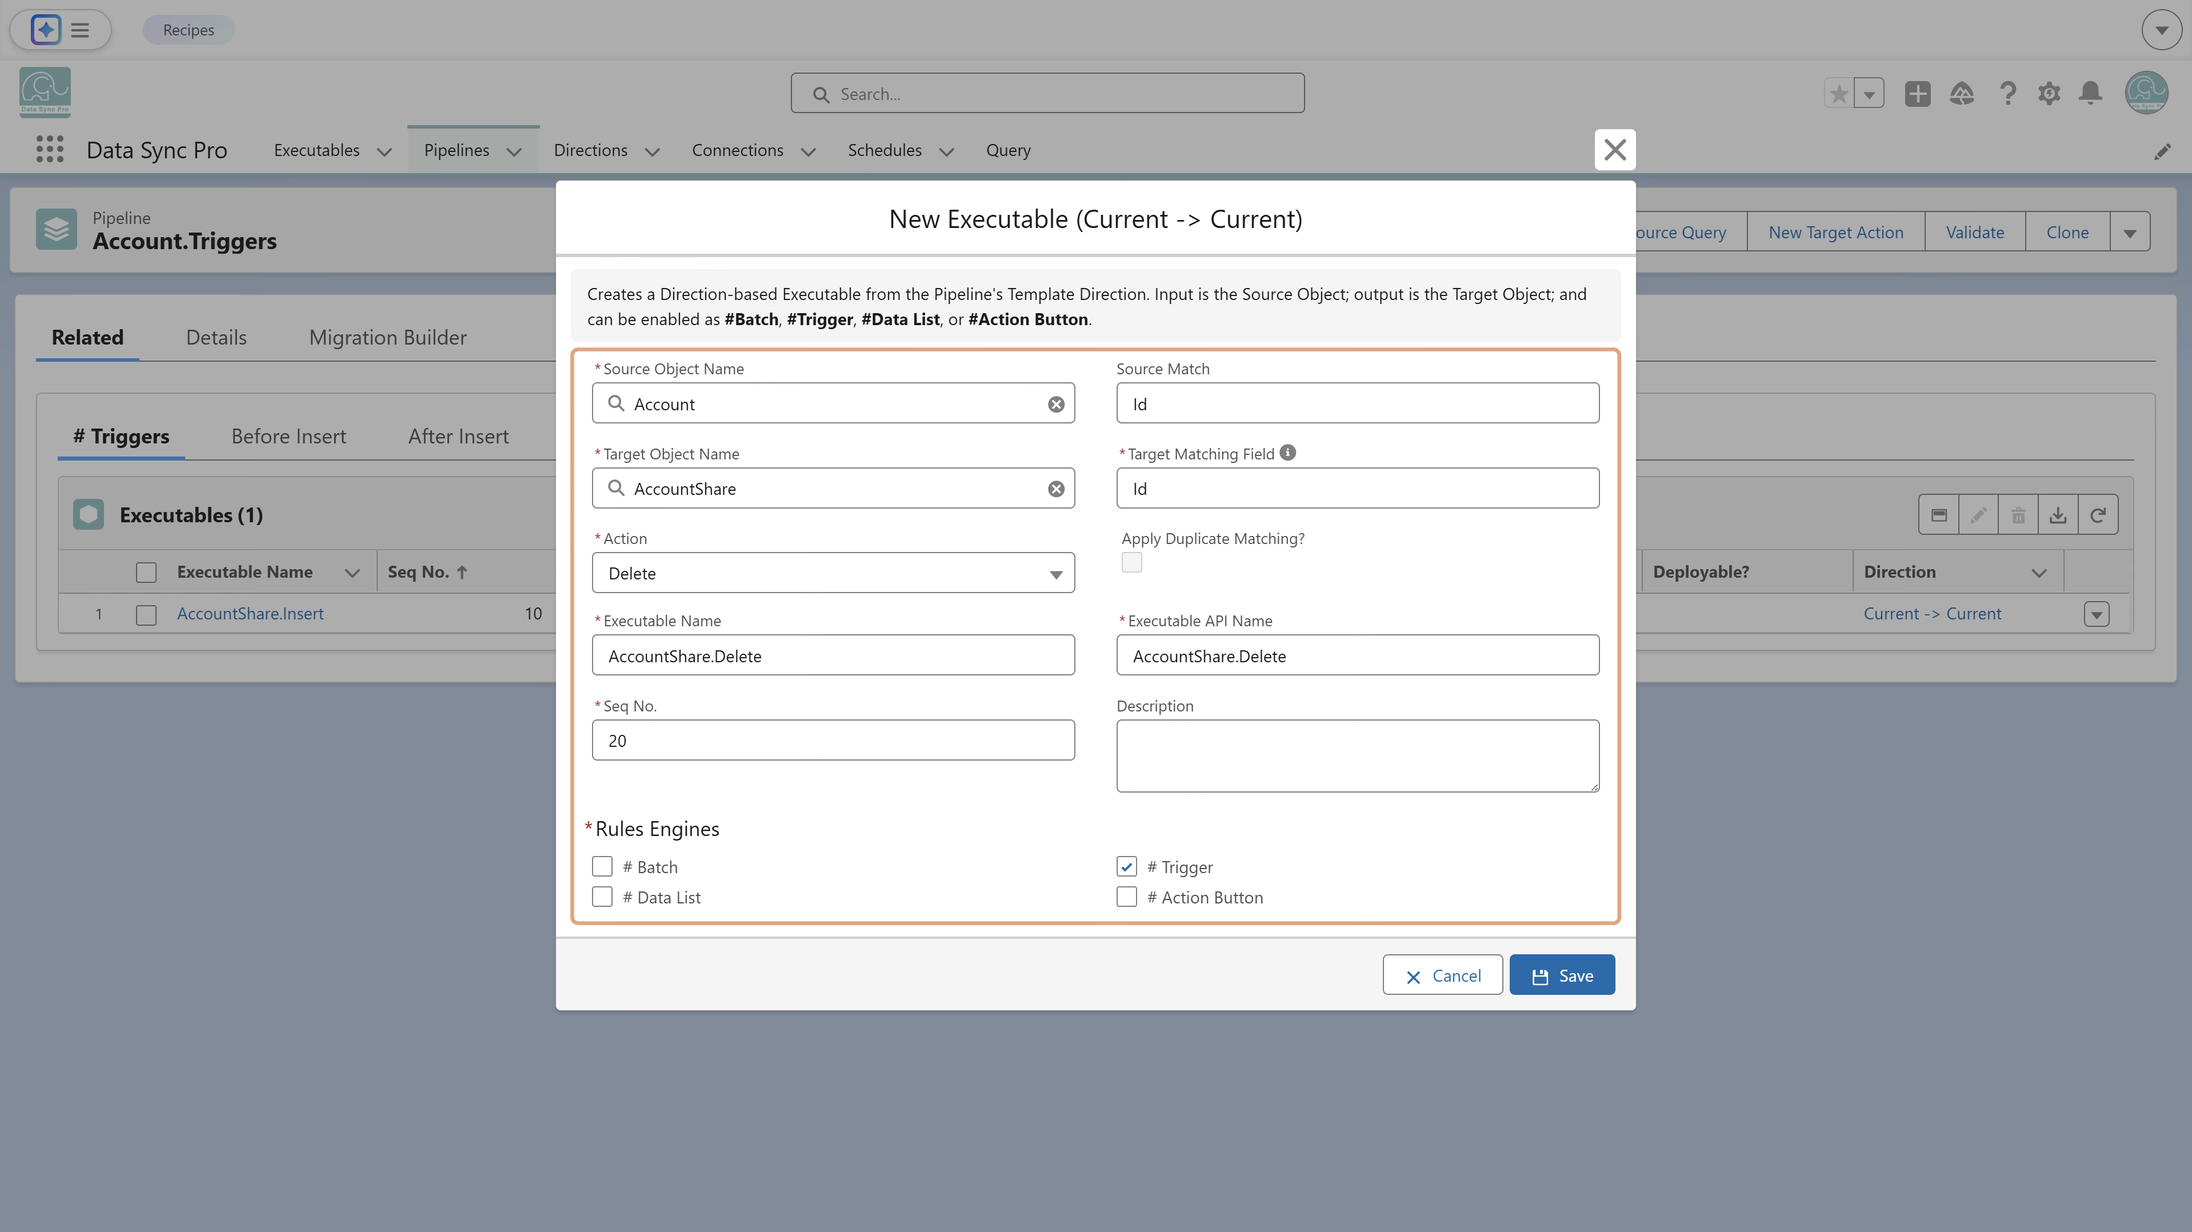Viewport: 2192px width, 1232px height.
Task: Click the Executables list download icon
Action: (x=2058, y=515)
